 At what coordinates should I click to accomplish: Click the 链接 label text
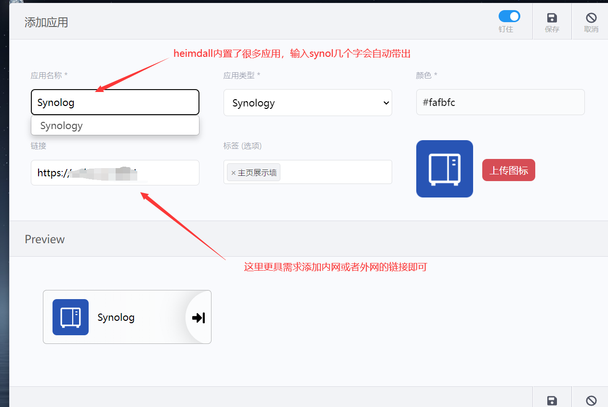39,146
